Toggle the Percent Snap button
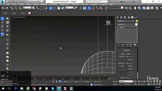The width and height of the screenshot is (162, 91). pos(97,8)
